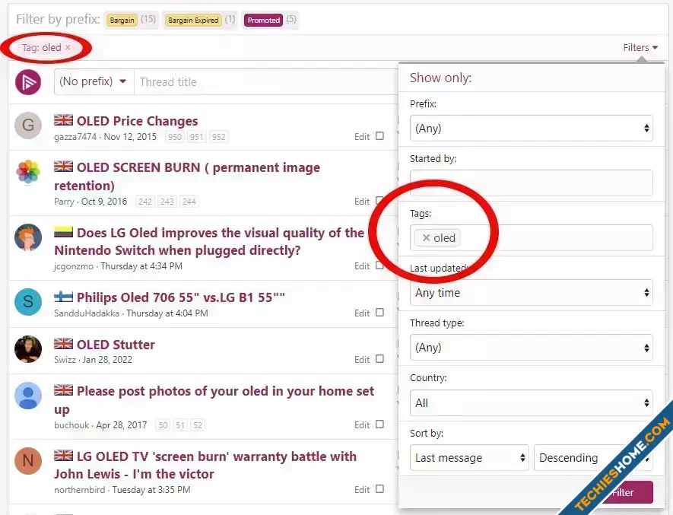
Task: Go to page 950 of OLED Price Changes
Action: point(175,137)
